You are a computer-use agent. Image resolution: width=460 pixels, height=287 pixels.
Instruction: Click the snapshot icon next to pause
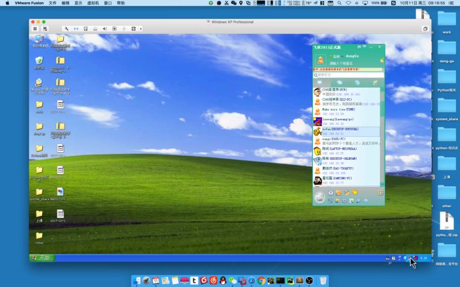(x=45, y=29)
